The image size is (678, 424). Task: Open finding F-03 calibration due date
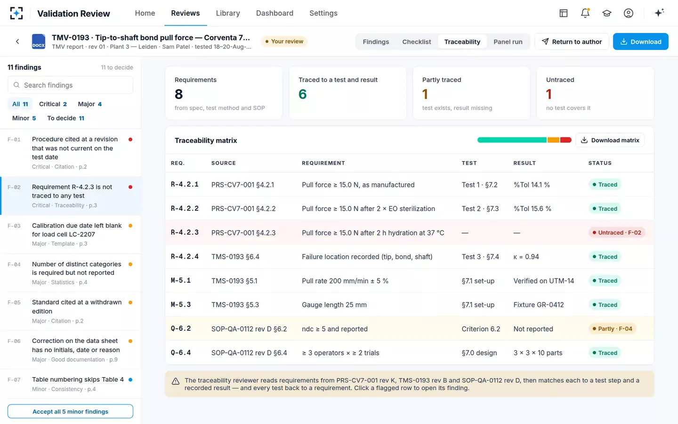(x=70, y=234)
